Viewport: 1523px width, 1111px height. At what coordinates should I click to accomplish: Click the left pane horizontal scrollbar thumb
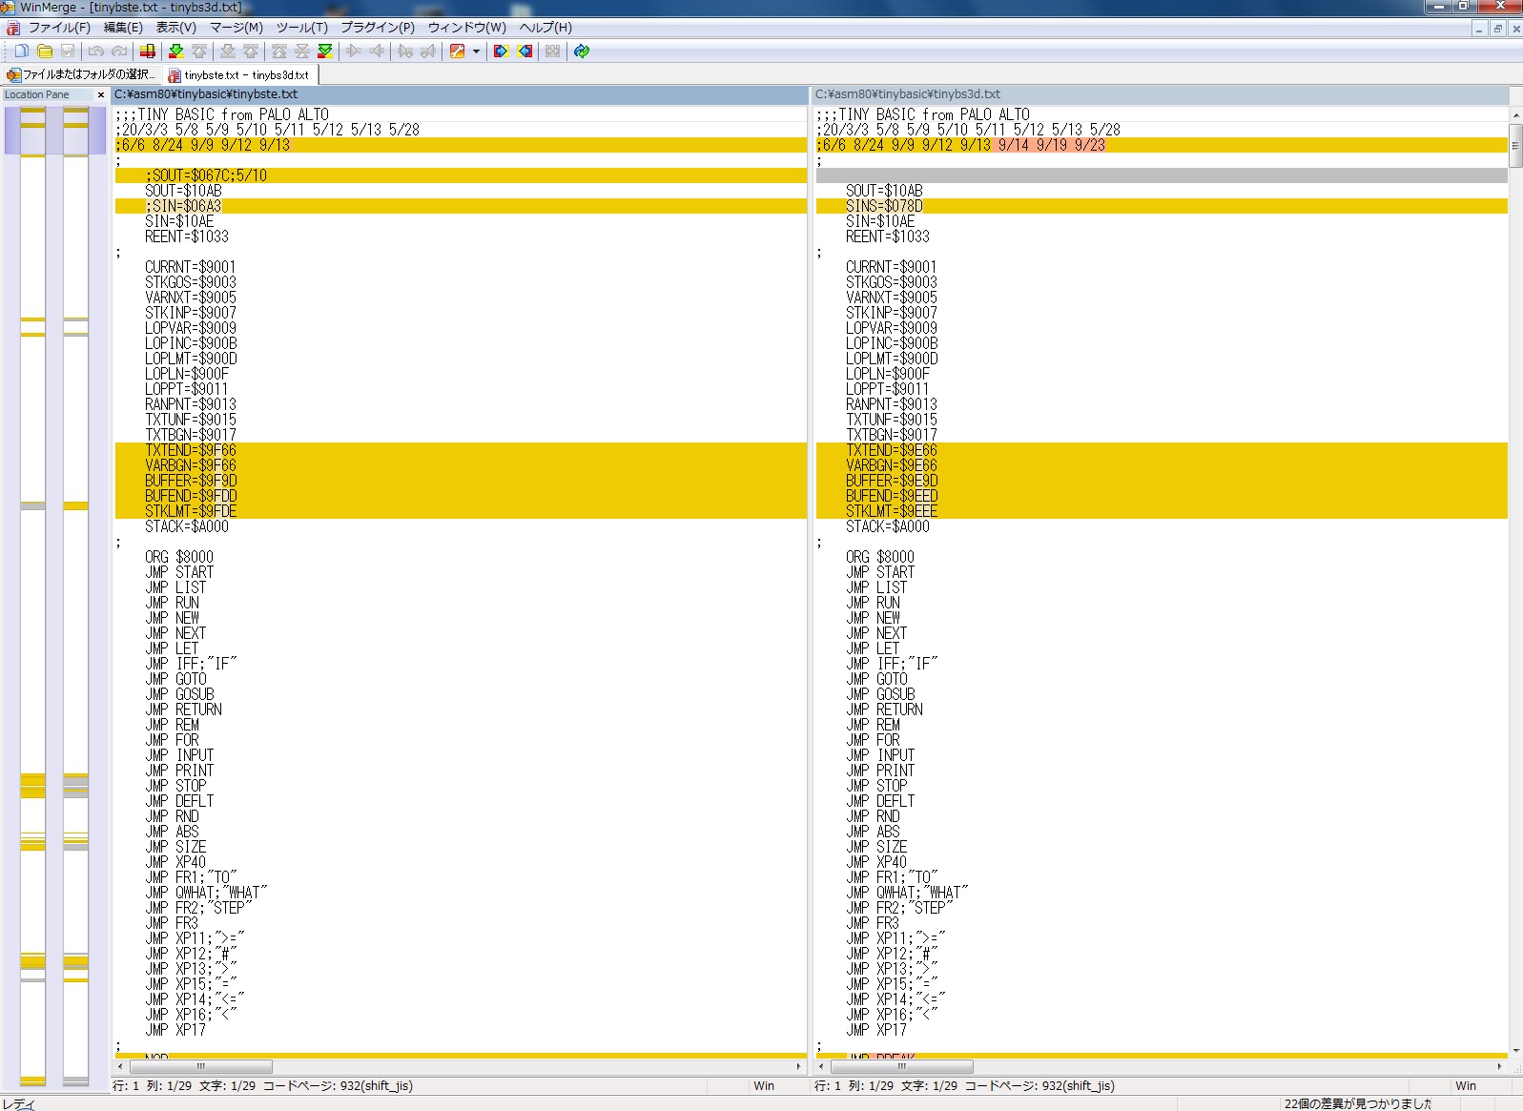[x=200, y=1066]
